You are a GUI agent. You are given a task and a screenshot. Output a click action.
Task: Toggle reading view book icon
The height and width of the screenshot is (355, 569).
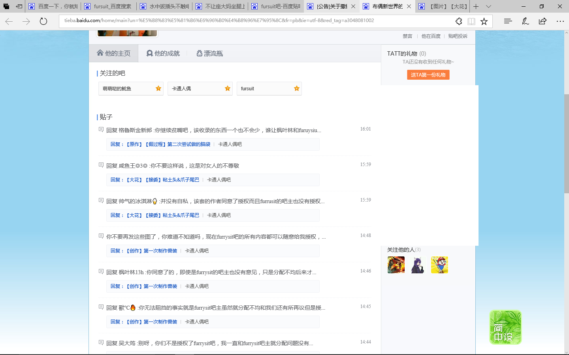pos(471,21)
